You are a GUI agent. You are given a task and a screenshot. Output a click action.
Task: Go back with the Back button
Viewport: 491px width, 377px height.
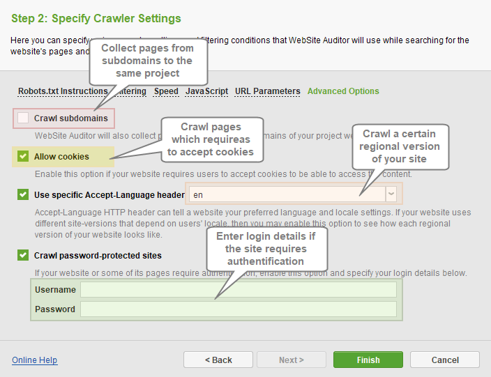click(218, 360)
